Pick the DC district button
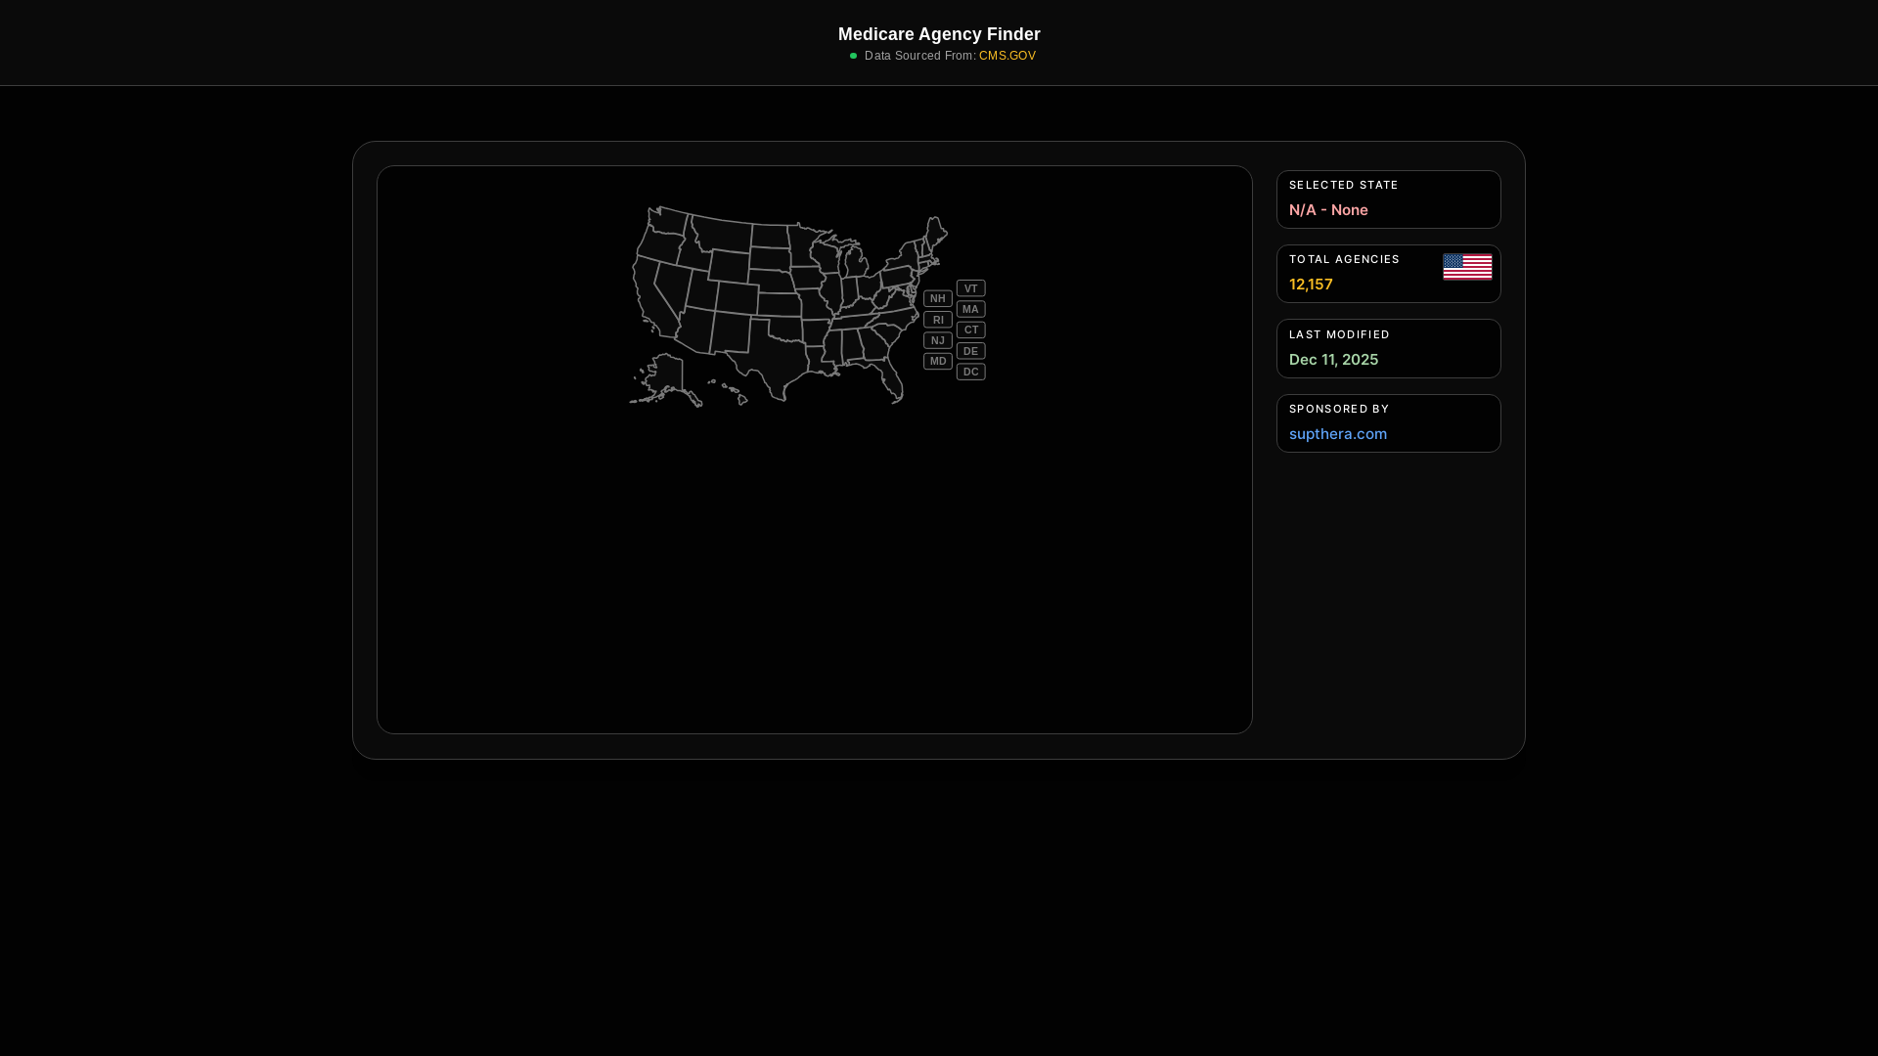The width and height of the screenshot is (1878, 1056). pos(971,372)
